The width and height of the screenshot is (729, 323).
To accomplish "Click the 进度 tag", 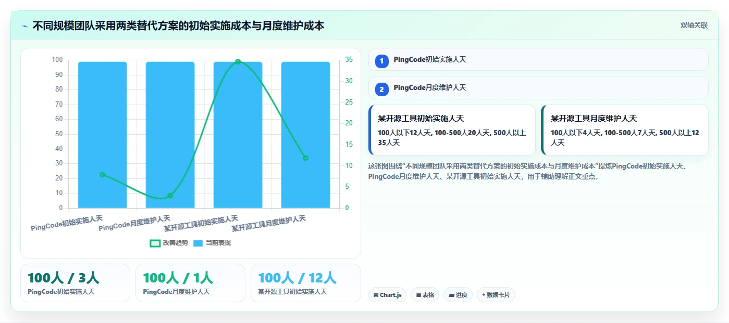I will [x=458, y=295].
